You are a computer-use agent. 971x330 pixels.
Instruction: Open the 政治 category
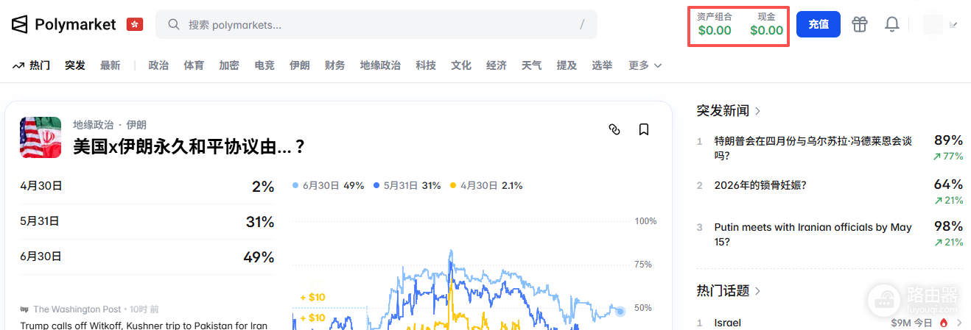158,65
